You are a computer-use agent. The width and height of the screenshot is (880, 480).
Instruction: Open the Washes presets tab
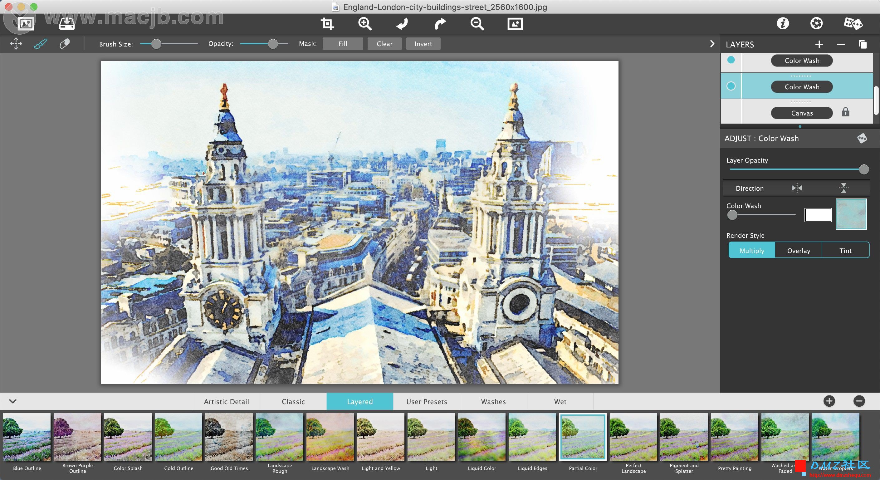coord(493,401)
